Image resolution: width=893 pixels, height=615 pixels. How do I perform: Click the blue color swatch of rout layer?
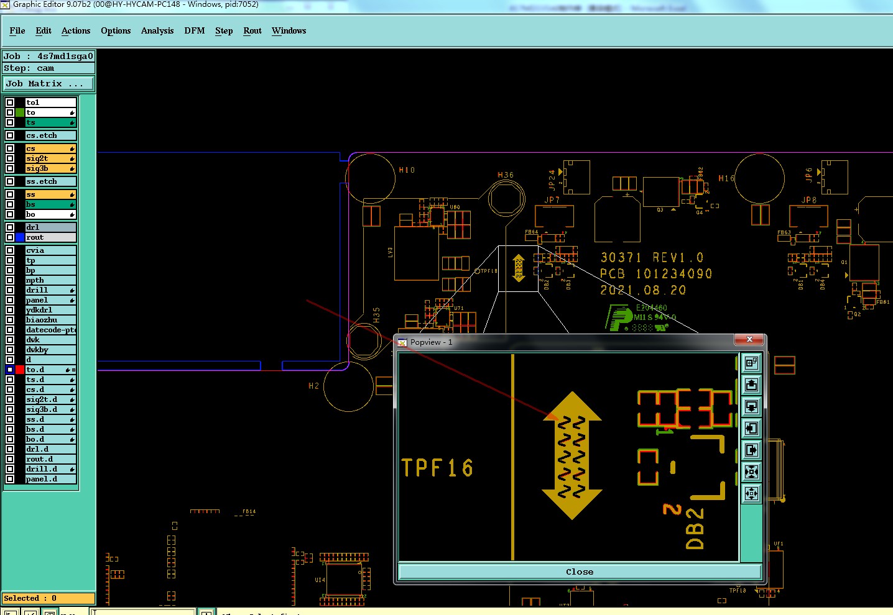click(x=20, y=237)
